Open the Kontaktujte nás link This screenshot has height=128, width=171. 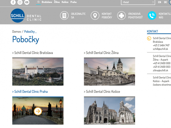coord(165,16)
